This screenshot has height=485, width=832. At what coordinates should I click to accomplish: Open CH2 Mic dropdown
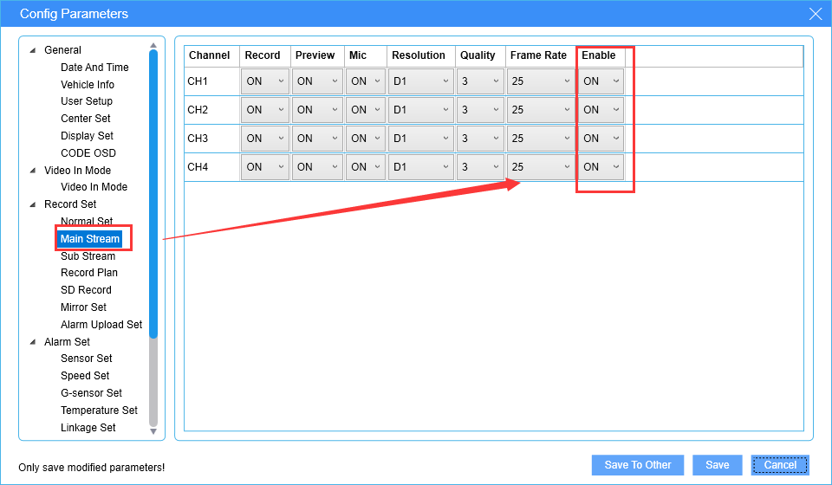(366, 110)
